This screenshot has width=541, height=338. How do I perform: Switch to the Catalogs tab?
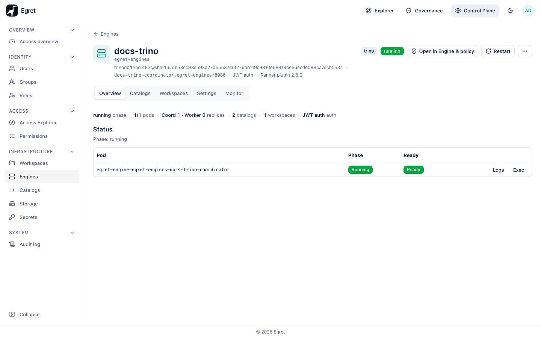[140, 94]
